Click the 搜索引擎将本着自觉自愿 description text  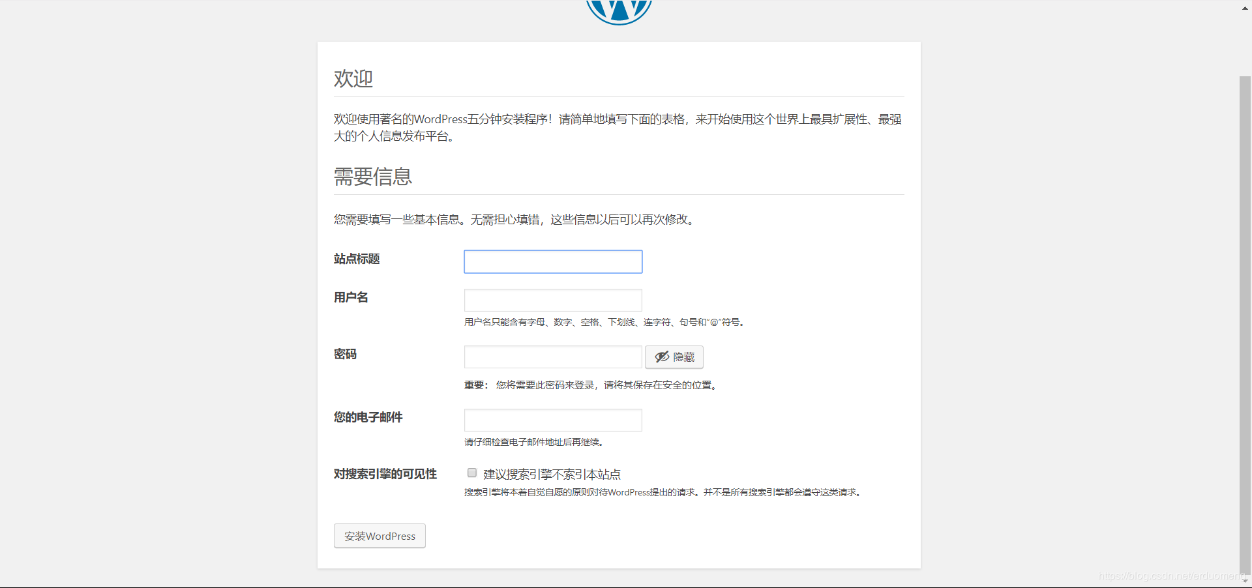point(664,492)
